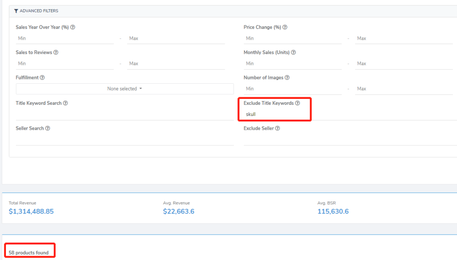Select the Monthly Sales Min input box

292,63
